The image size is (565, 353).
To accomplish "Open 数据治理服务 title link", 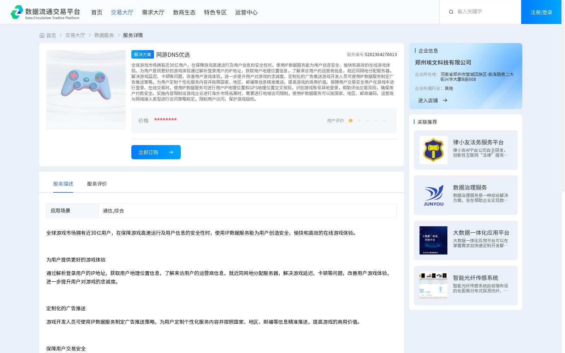I will (470, 187).
